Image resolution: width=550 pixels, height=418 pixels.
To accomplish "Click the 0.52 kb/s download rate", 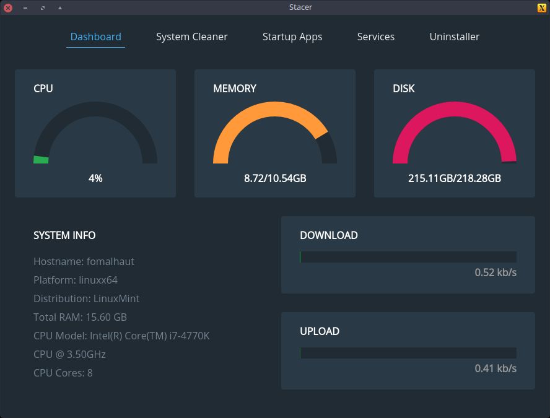I will pos(495,272).
